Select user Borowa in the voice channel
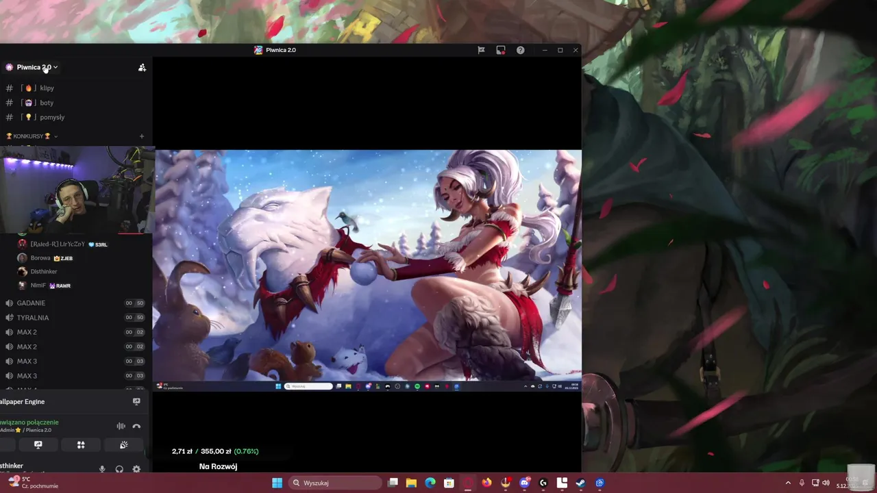 [x=46, y=258]
